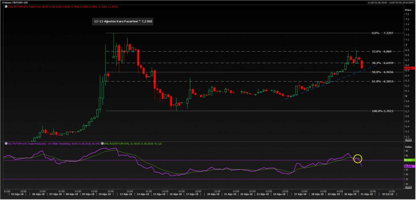Enable Auto scaling on the Price axis
416x200 pixels.
pos(408,140)
